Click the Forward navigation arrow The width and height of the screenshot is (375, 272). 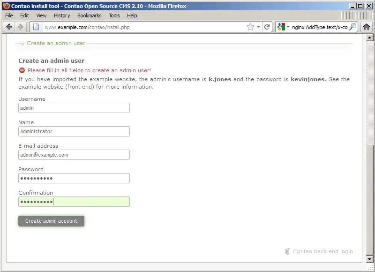(x=20, y=27)
